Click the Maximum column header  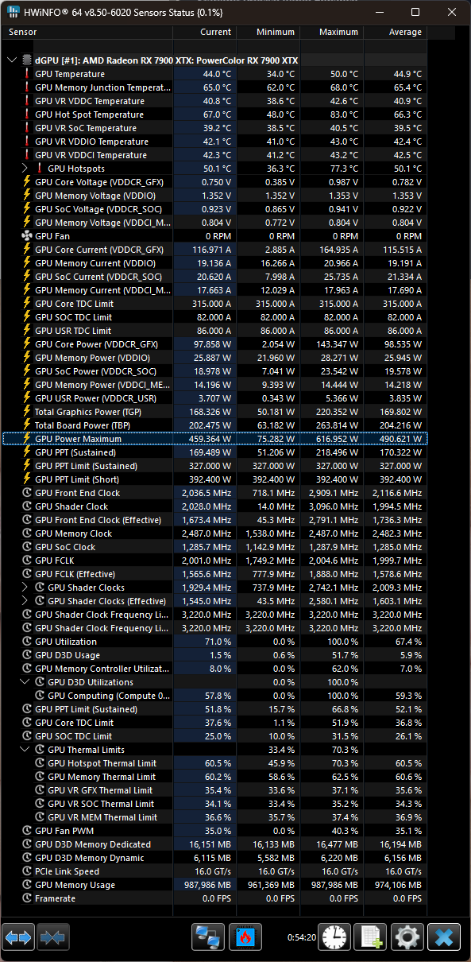(x=331, y=33)
